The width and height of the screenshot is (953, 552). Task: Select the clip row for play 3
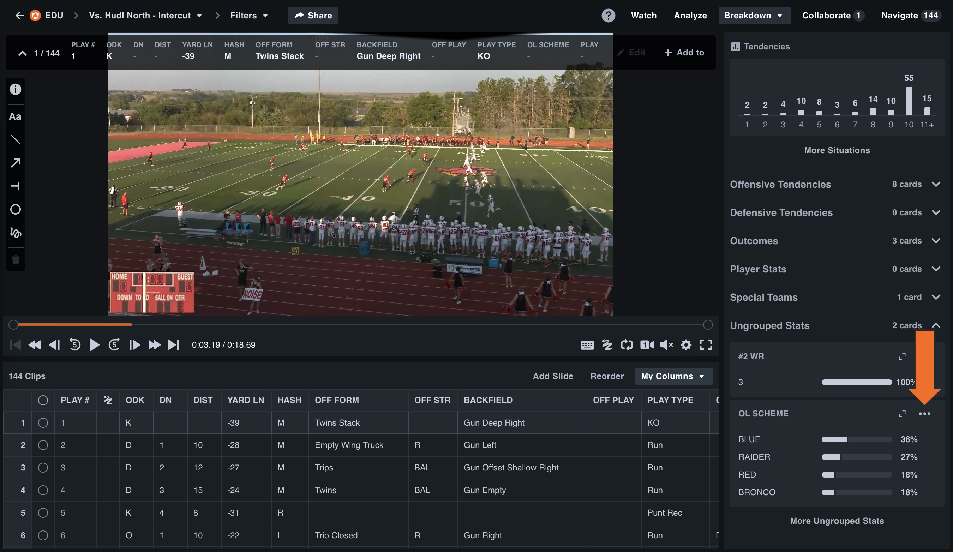pos(43,468)
